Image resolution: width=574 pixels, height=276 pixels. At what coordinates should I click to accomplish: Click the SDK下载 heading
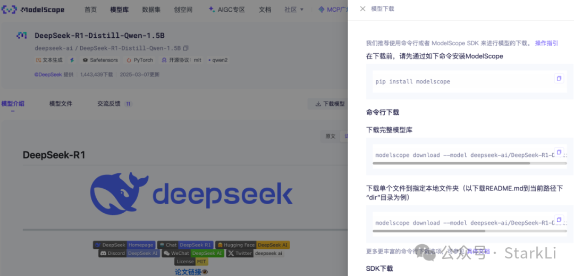(x=379, y=269)
